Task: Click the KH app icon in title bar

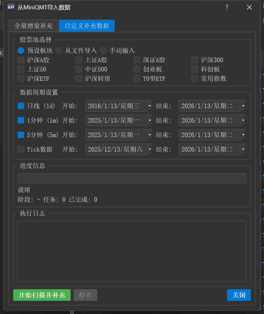Action: tap(11, 7)
